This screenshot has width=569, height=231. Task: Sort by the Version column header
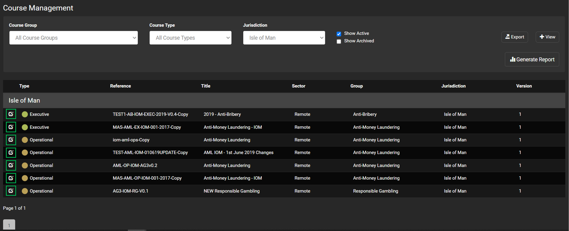[524, 86]
